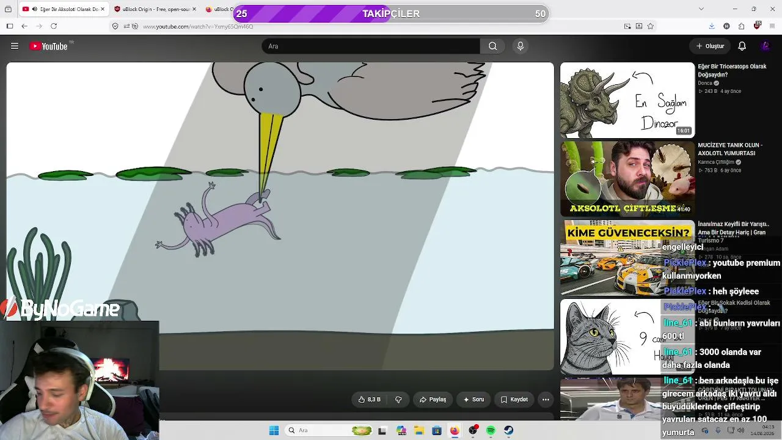782x440 pixels.
Task: Click the install-app icon in address bar
Action: click(x=639, y=26)
